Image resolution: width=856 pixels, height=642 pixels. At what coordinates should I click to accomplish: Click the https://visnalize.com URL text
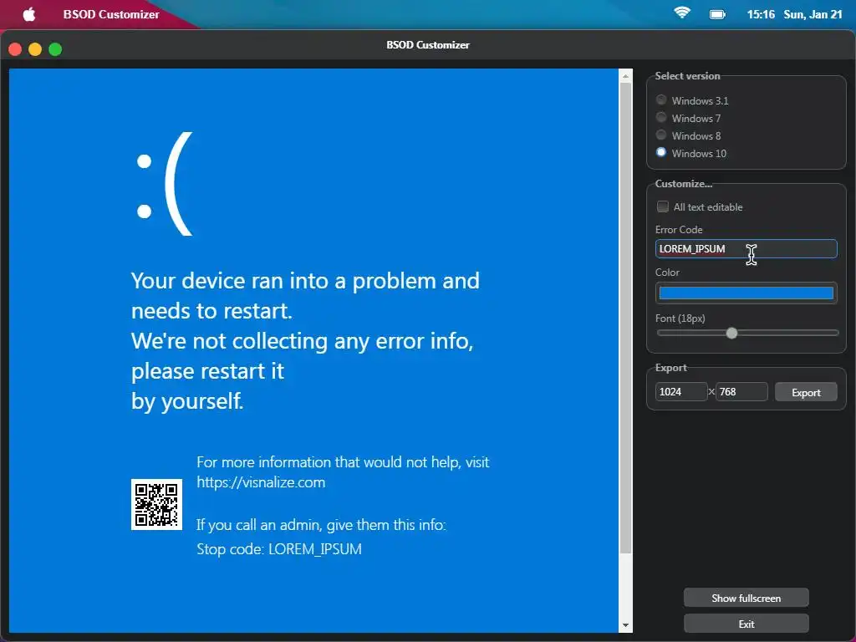(x=261, y=482)
